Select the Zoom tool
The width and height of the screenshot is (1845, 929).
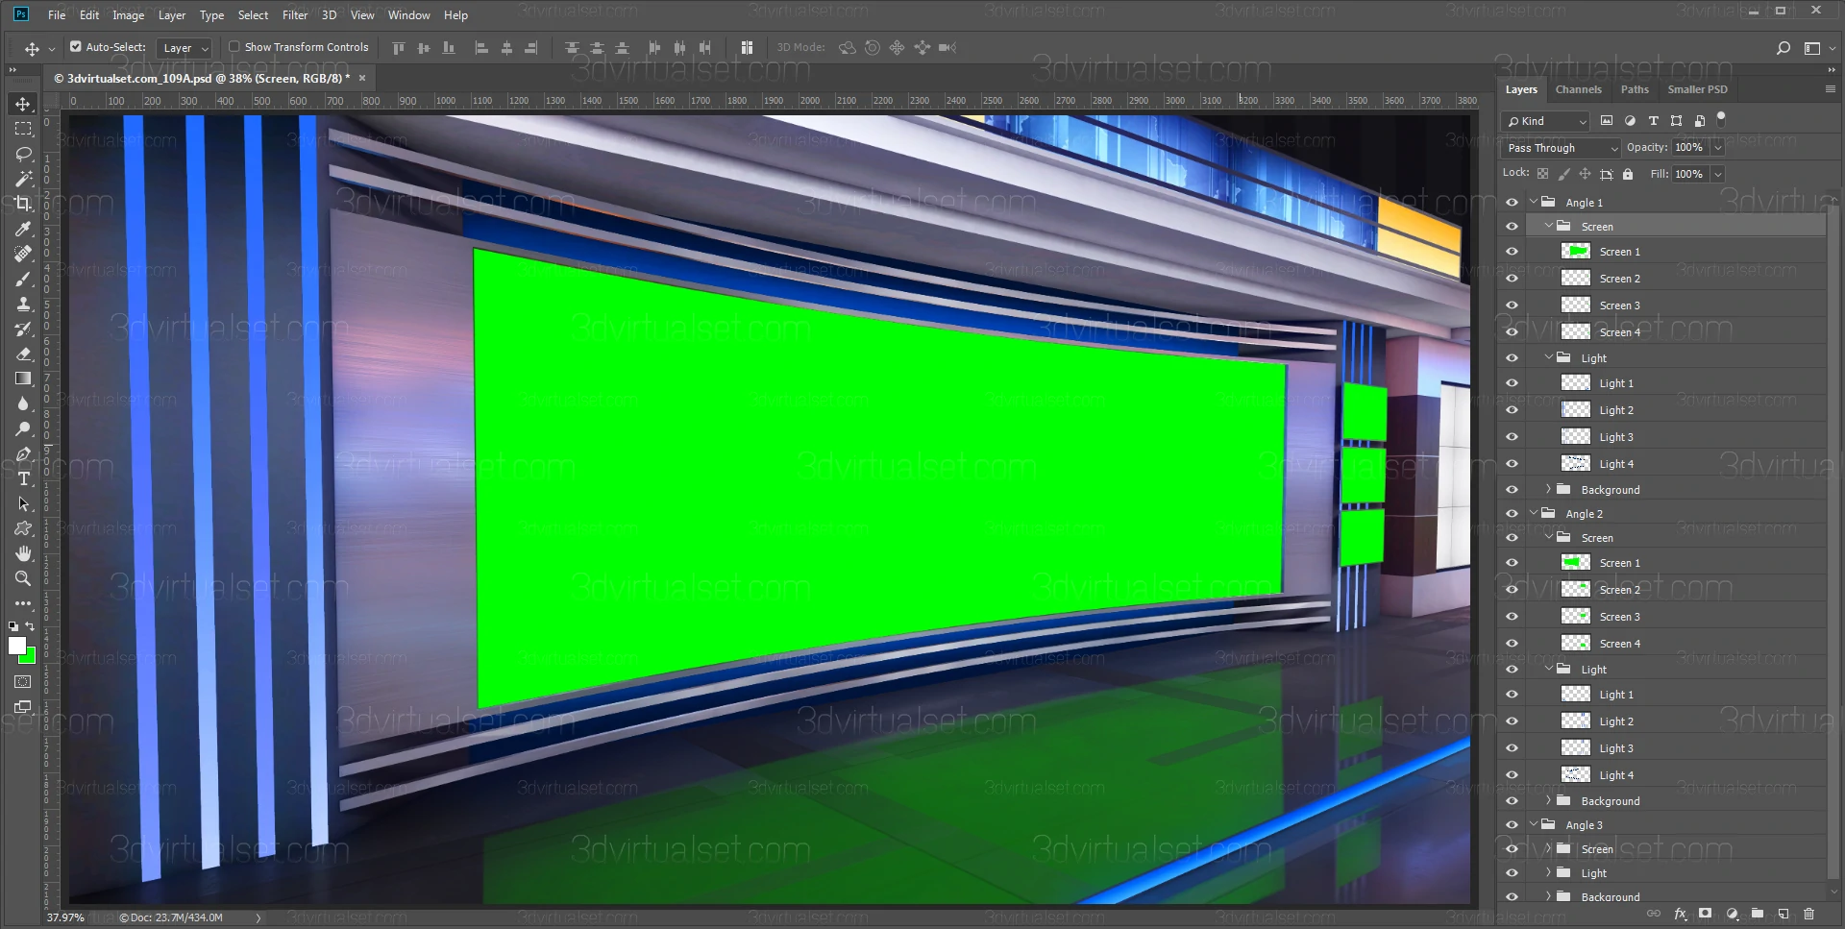[x=23, y=578]
